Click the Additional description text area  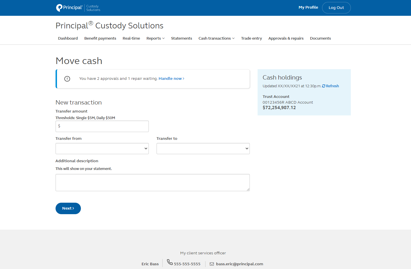click(x=153, y=182)
